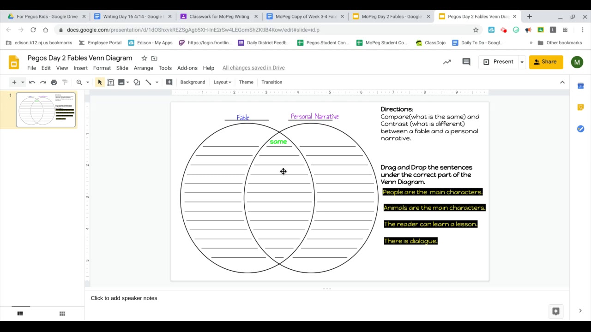This screenshot has height=332, width=591.
Task: Undo the last action
Action: pos(32,82)
